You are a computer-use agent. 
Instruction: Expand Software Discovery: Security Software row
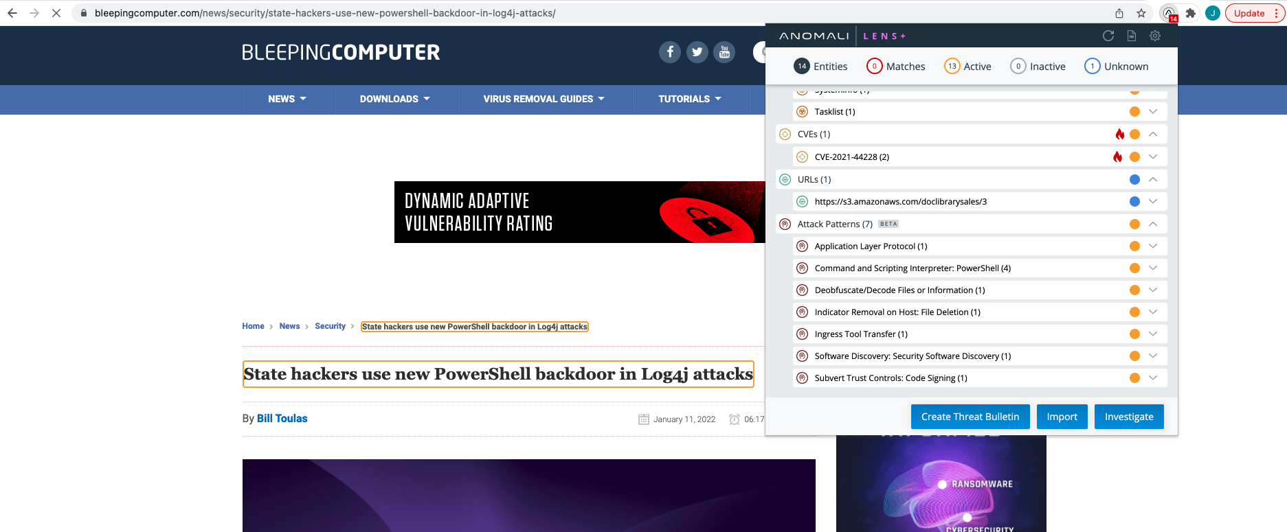[x=1153, y=356]
